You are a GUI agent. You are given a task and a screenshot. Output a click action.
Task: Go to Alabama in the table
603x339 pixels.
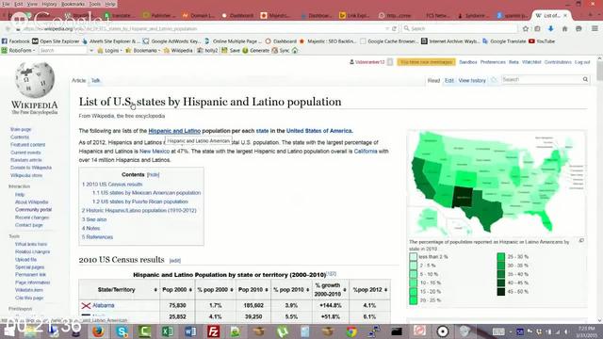pyautogui.click(x=103, y=305)
